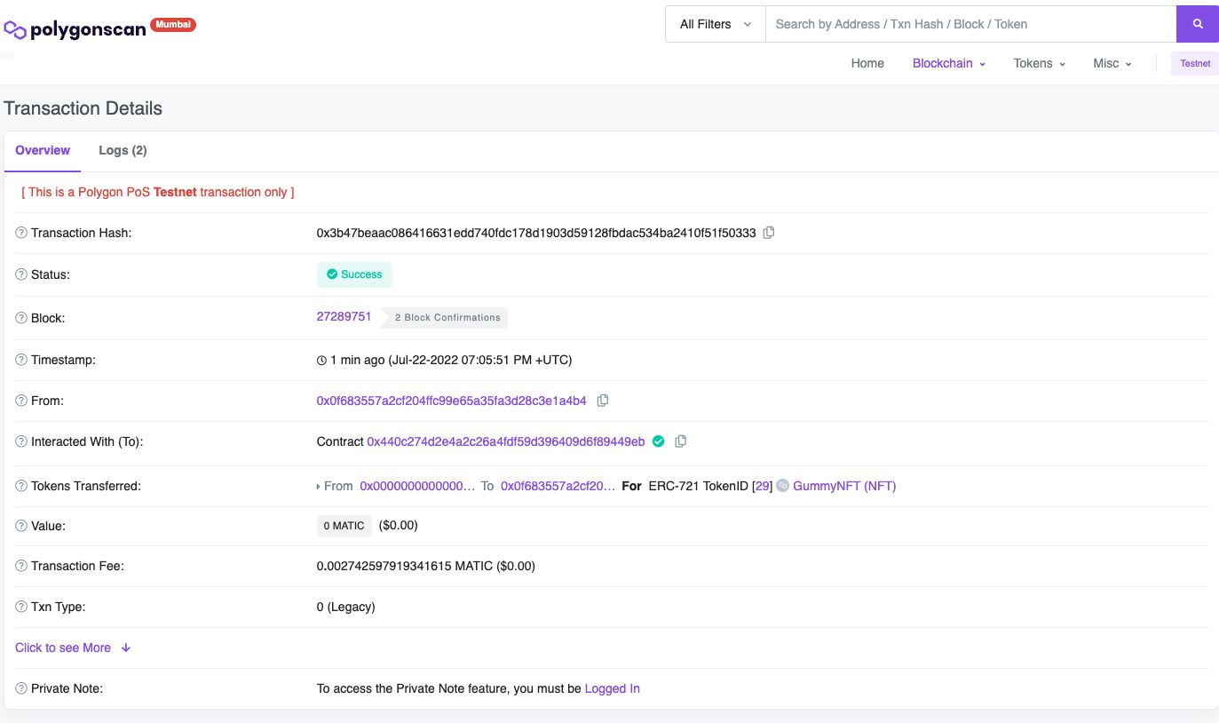Copy the contract address to clipboard
The width and height of the screenshot is (1219, 723).
coord(681,441)
